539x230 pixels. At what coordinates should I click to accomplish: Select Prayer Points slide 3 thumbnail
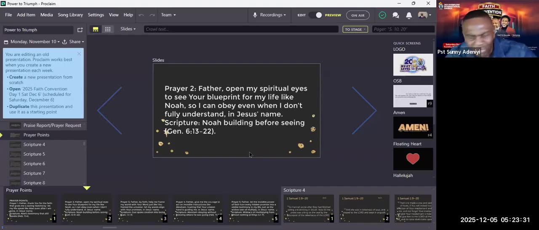point(142,209)
